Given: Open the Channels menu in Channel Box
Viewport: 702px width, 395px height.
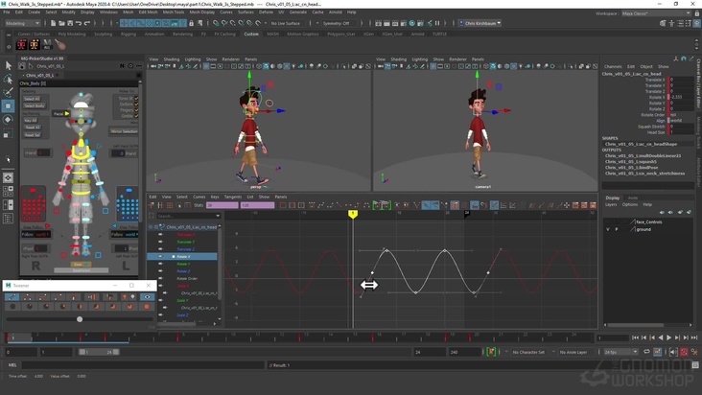Looking at the screenshot, I should (613, 67).
